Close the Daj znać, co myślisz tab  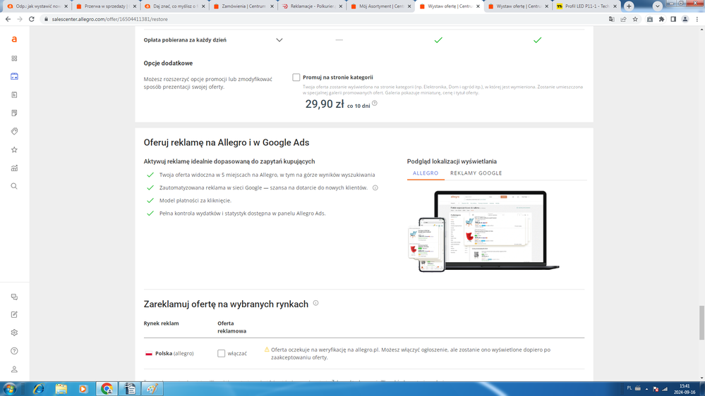[203, 6]
